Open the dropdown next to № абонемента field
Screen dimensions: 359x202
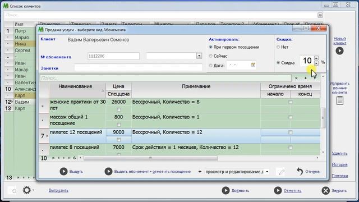pos(199,56)
